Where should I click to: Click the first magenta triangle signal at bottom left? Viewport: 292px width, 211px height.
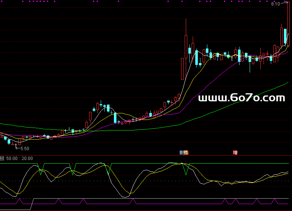pos(20,201)
